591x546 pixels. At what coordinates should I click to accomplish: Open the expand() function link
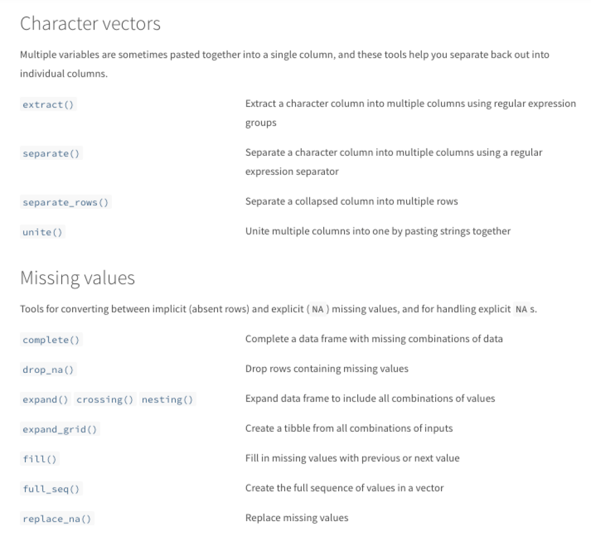46,399
